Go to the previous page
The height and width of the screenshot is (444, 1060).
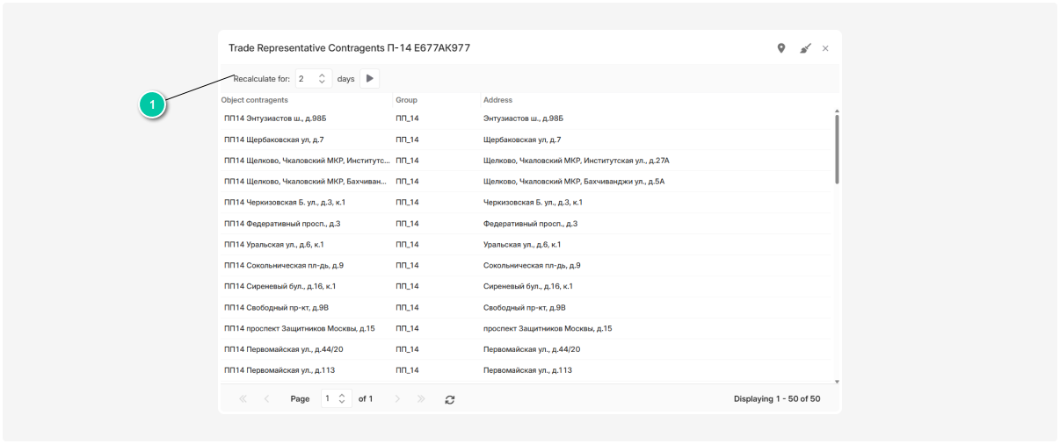click(267, 399)
